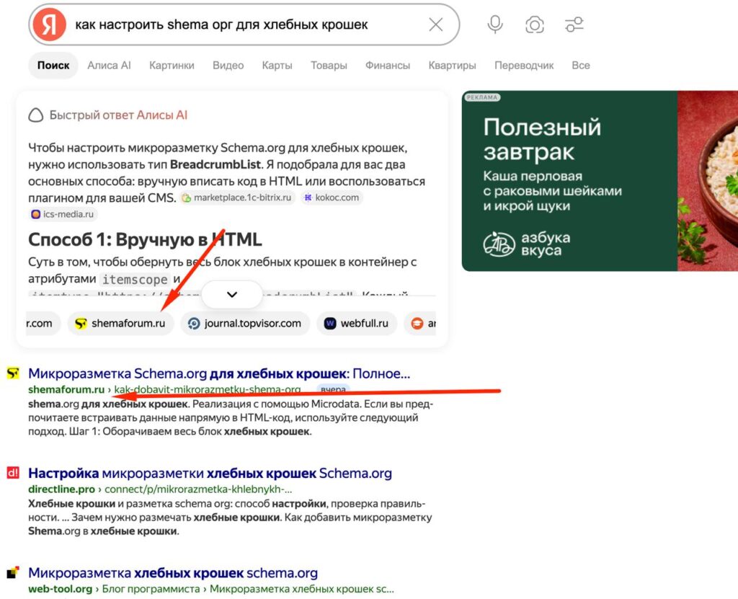
Task: Click the Alice AI answer icon
Action: coord(36,115)
